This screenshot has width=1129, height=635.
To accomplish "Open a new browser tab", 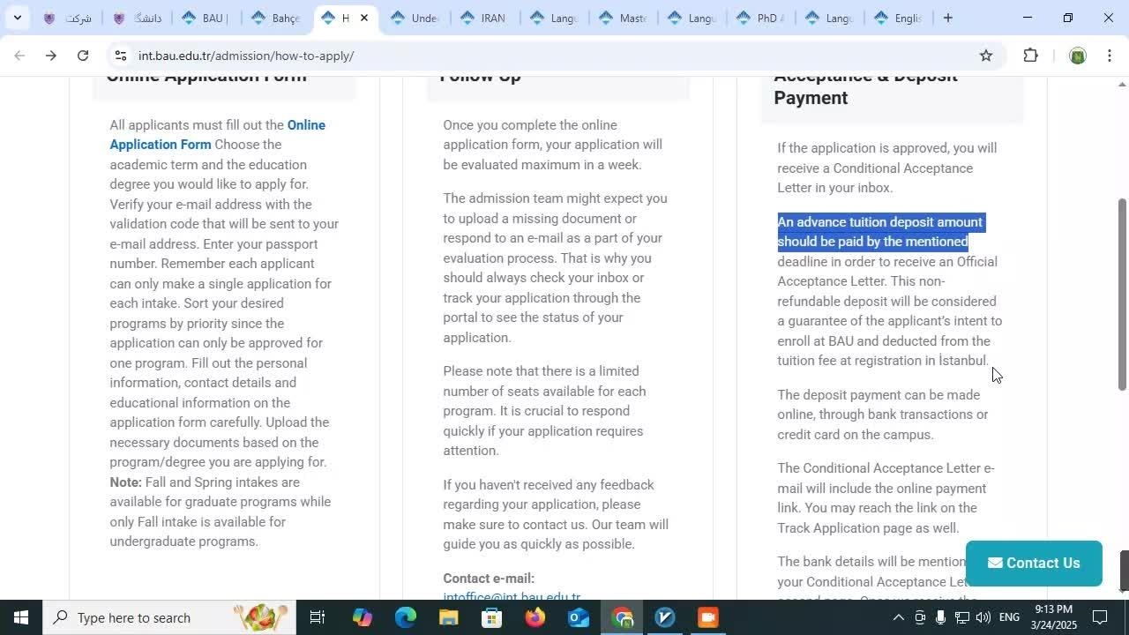I will pos(947,18).
